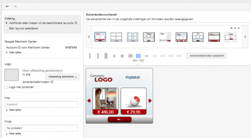Click right red arrow in ad preview
The image size is (251, 138).
150,100
